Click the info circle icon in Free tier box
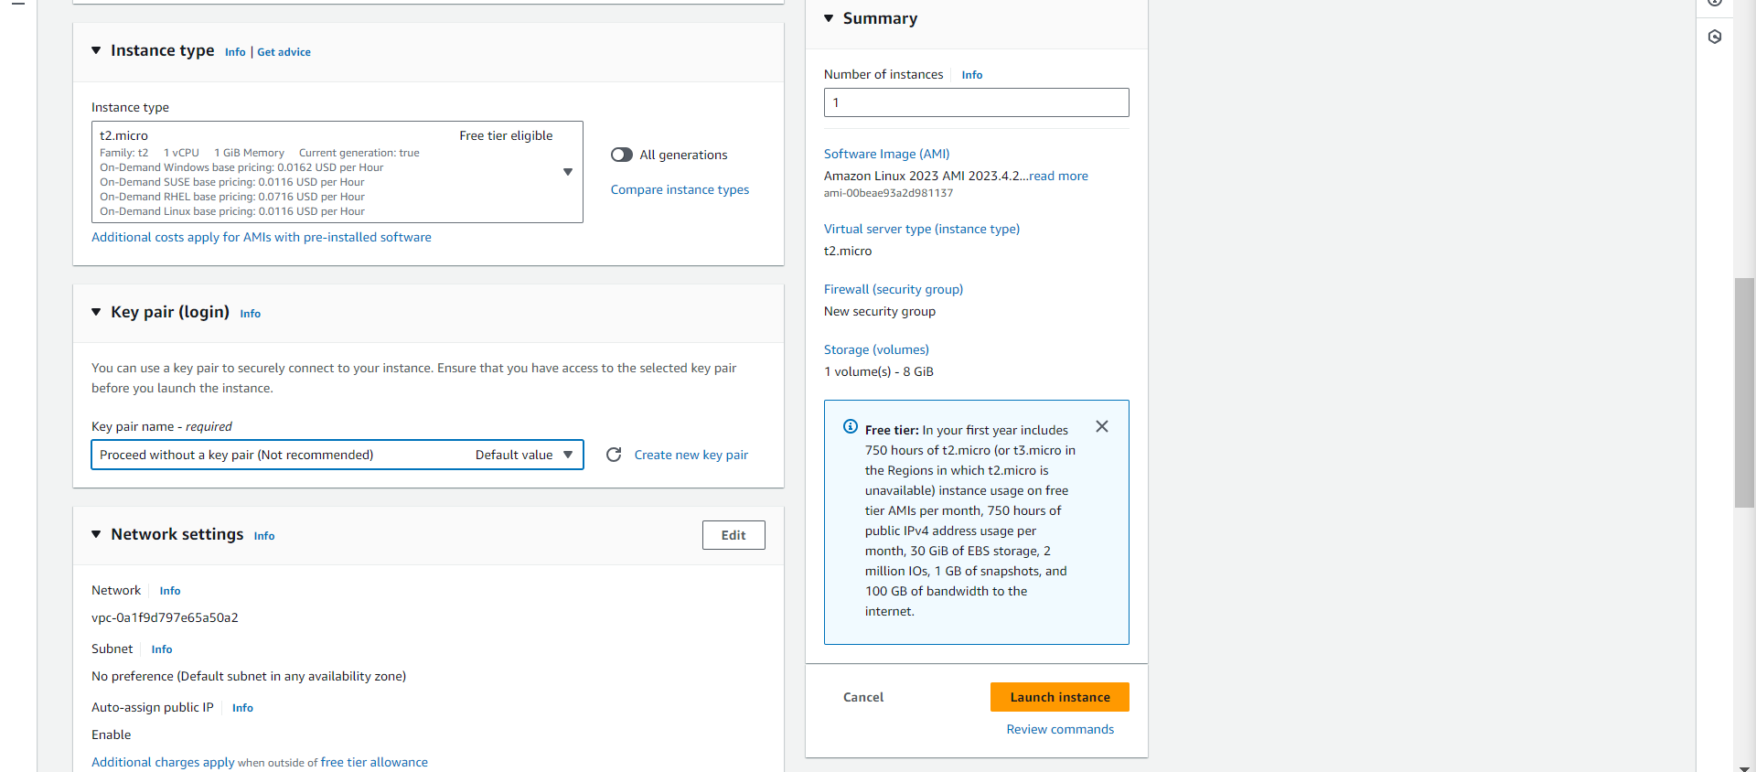 (x=851, y=427)
